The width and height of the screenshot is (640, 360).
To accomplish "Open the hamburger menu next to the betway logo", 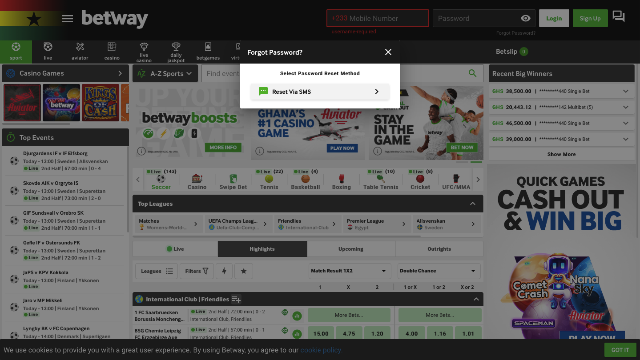I will (x=67, y=19).
